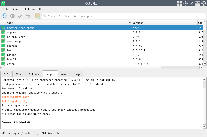This screenshot has width=207, height=137.
Task: Click the package icon beside avahi-app
Action: tap(3, 41)
